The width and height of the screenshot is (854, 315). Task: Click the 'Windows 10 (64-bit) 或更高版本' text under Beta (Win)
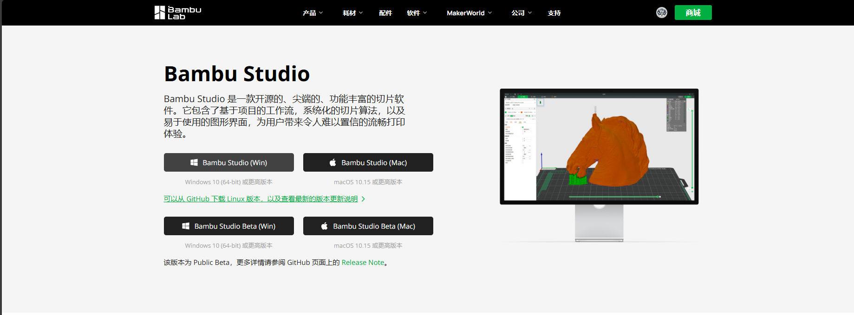pos(228,245)
